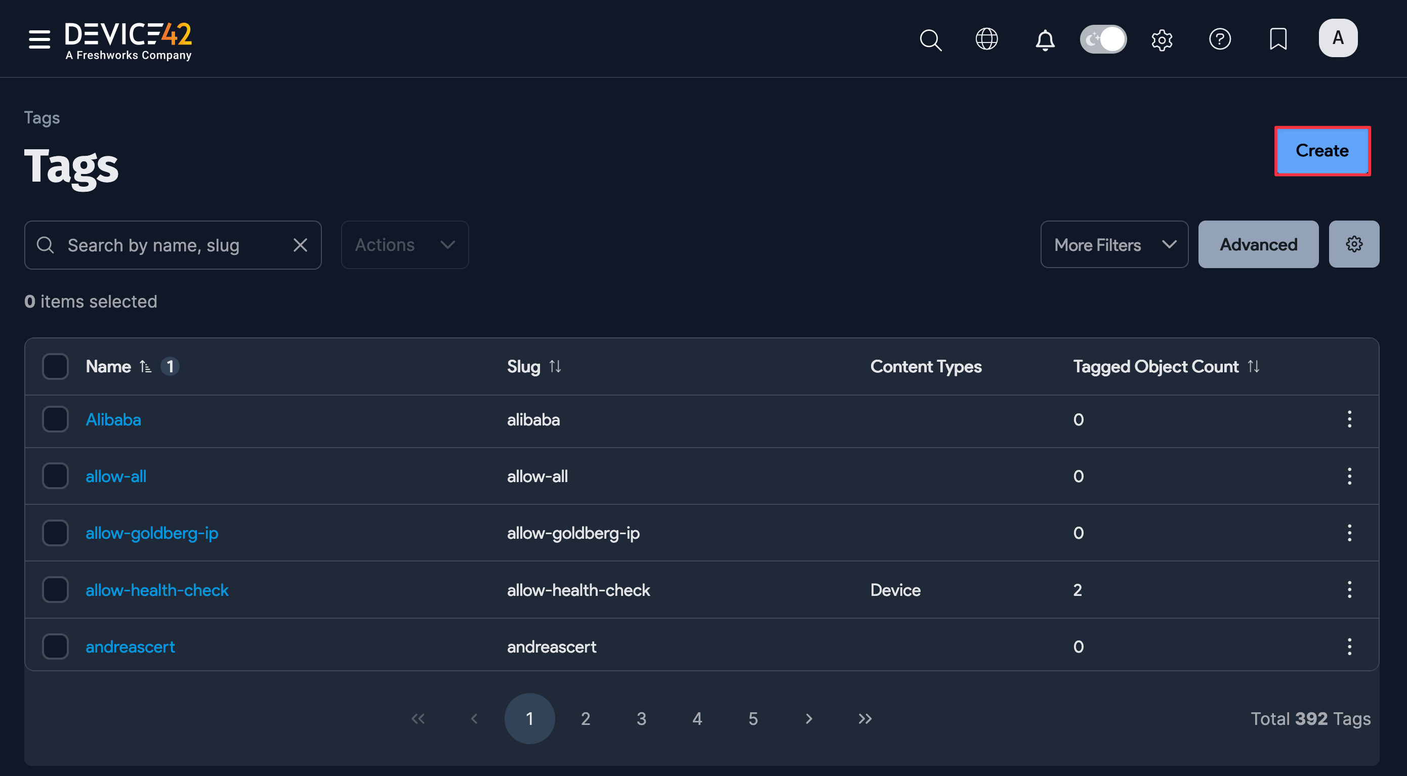This screenshot has width=1407, height=776.
Task: Click the help question mark icon
Action: (x=1221, y=39)
